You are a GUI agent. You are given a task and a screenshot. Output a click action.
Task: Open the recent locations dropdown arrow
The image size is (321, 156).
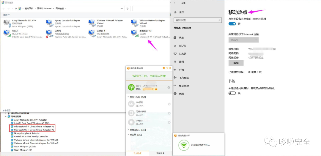[12, 9]
